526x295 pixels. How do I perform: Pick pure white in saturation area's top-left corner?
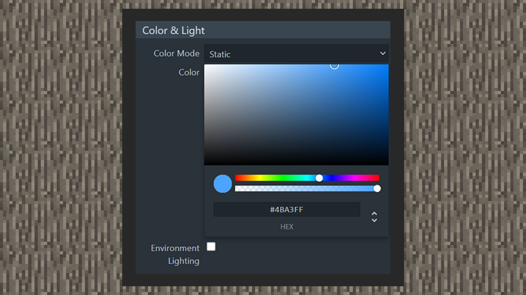coord(205,66)
